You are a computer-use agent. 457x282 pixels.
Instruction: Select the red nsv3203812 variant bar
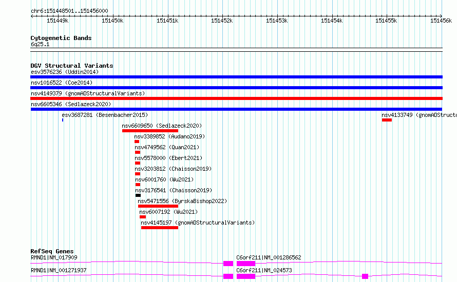pyautogui.click(x=138, y=174)
